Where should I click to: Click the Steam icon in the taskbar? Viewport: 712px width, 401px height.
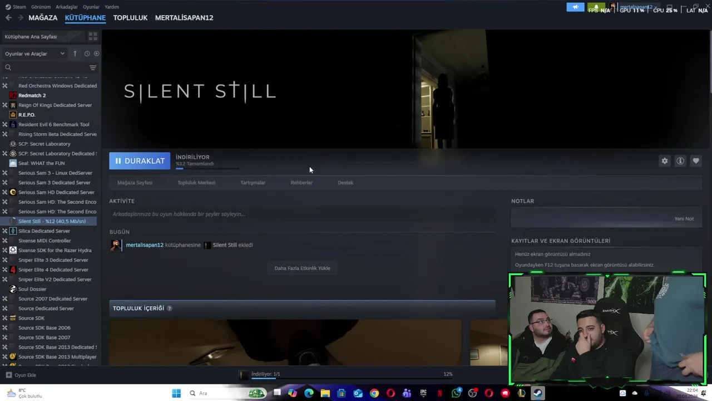(538, 393)
